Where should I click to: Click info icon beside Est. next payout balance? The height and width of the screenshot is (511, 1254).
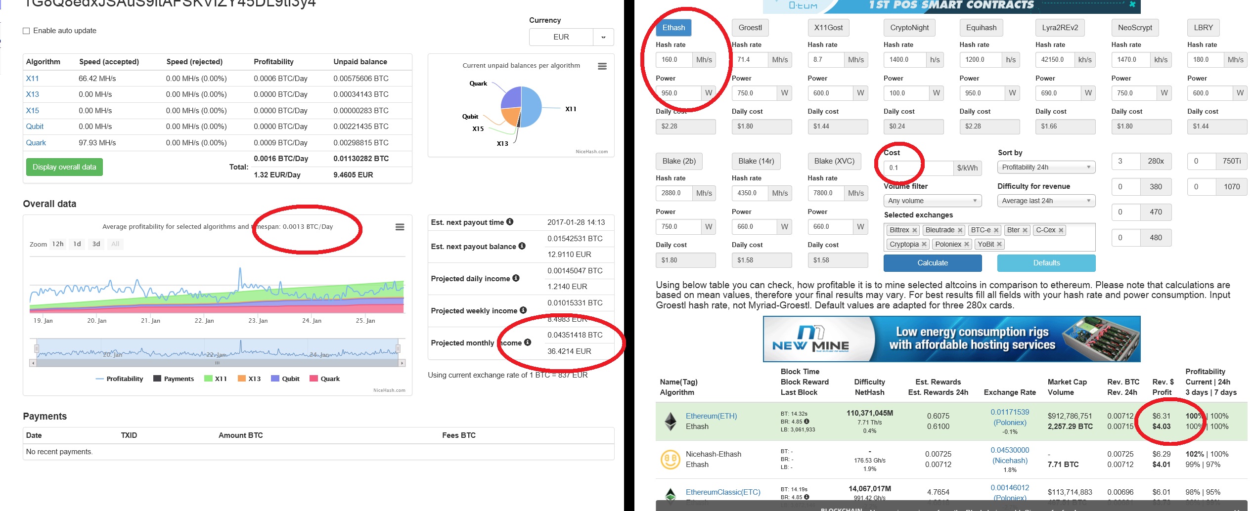click(522, 246)
